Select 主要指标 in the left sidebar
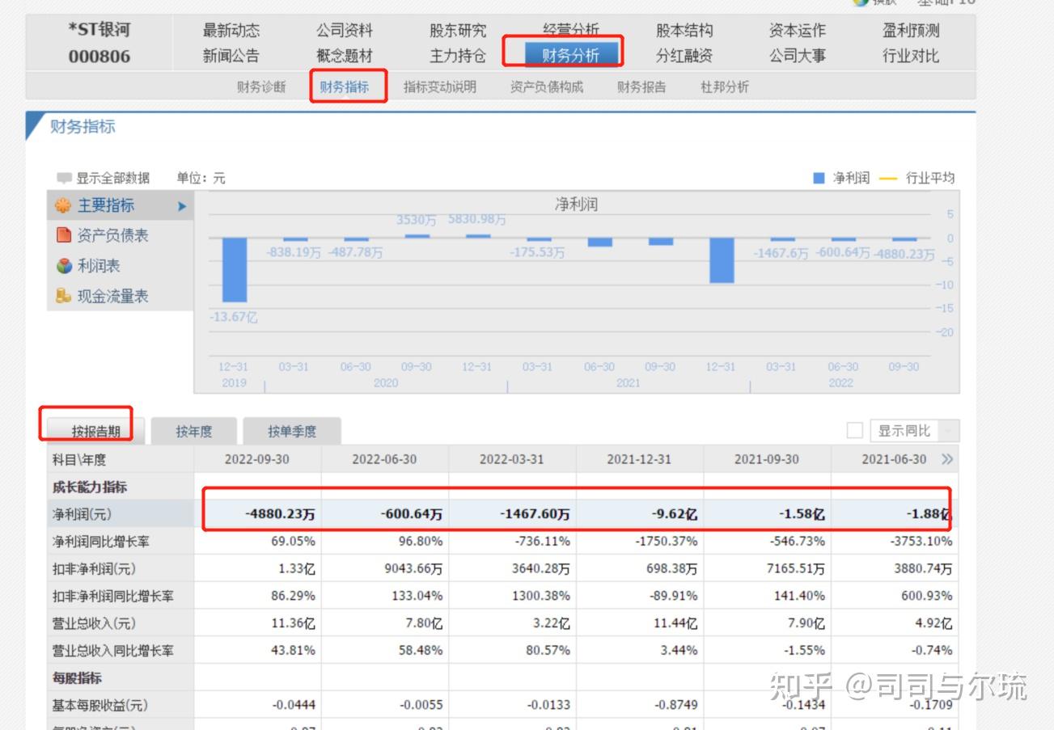The height and width of the screenshot is (730, 1054). (x=121, y=206)
